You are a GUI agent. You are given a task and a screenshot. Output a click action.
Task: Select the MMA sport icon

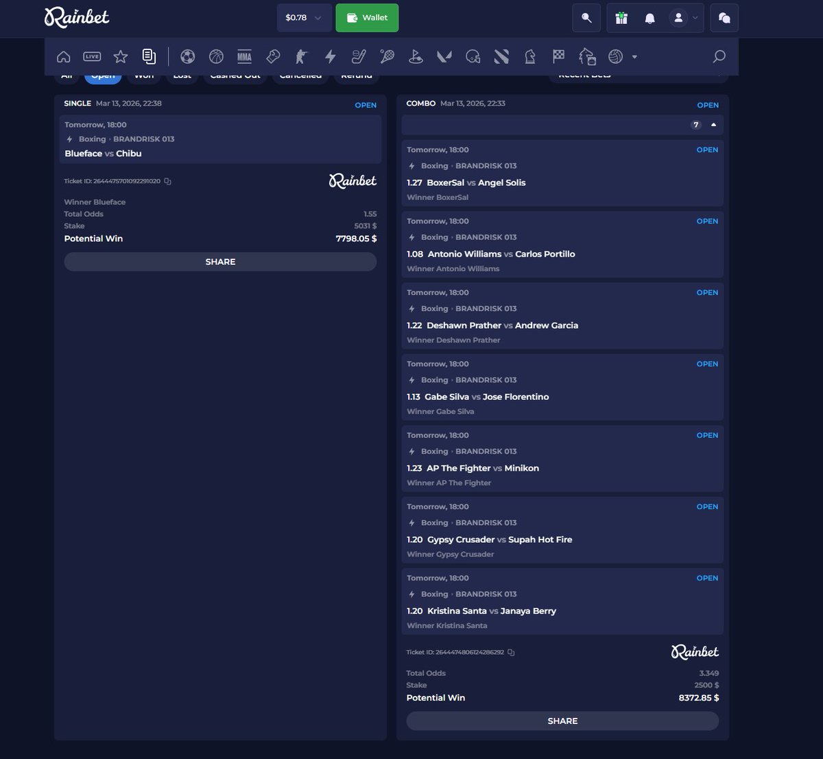click(244, 57)
